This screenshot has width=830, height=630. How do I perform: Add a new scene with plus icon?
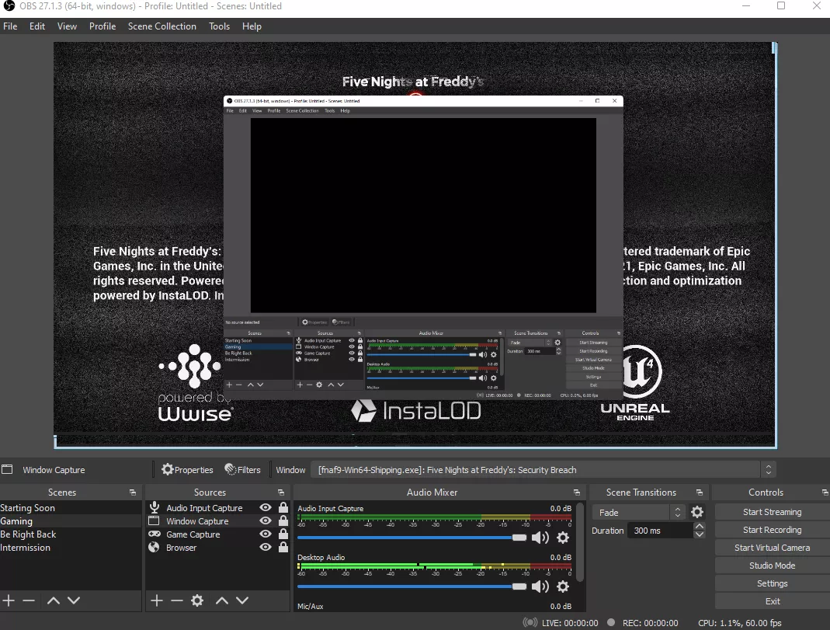pyautogui.click(x=9, y=600)
